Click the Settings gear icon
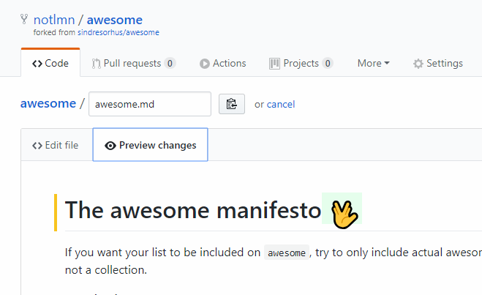The width and height of the screenshot is (482, 295). coord(418,64)
